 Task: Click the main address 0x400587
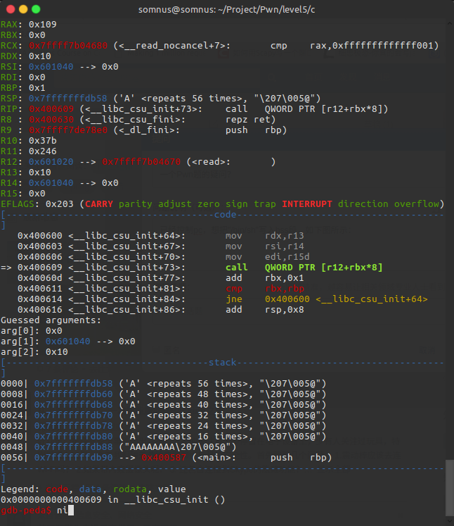click(x=164, y=458)
